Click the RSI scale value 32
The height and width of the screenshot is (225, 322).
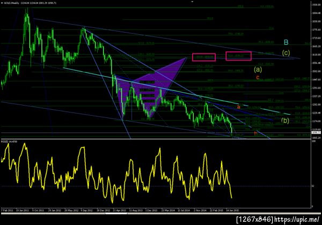[x=313, y=186]
